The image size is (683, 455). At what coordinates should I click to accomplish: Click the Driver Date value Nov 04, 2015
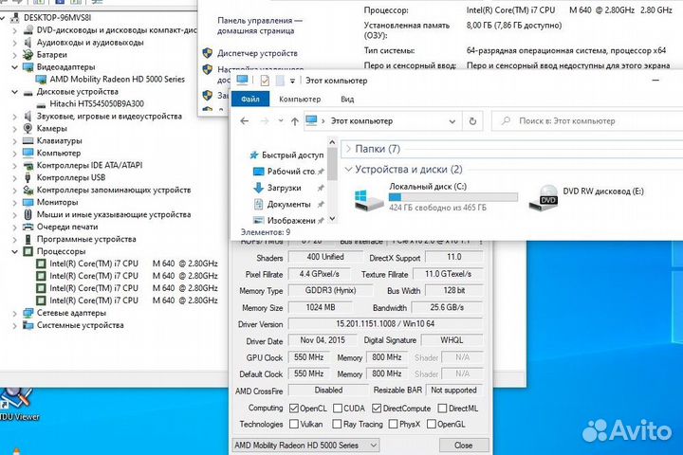click(323, 340)
